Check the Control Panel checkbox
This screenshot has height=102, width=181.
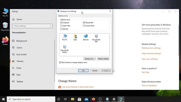point(84,26)
